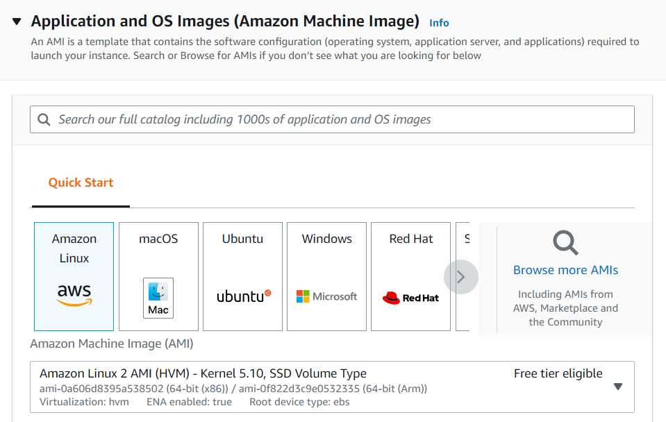Open the Browse more AMIs link
The width and height of the screenshot is (666, 422).
(x=565, y=270)
